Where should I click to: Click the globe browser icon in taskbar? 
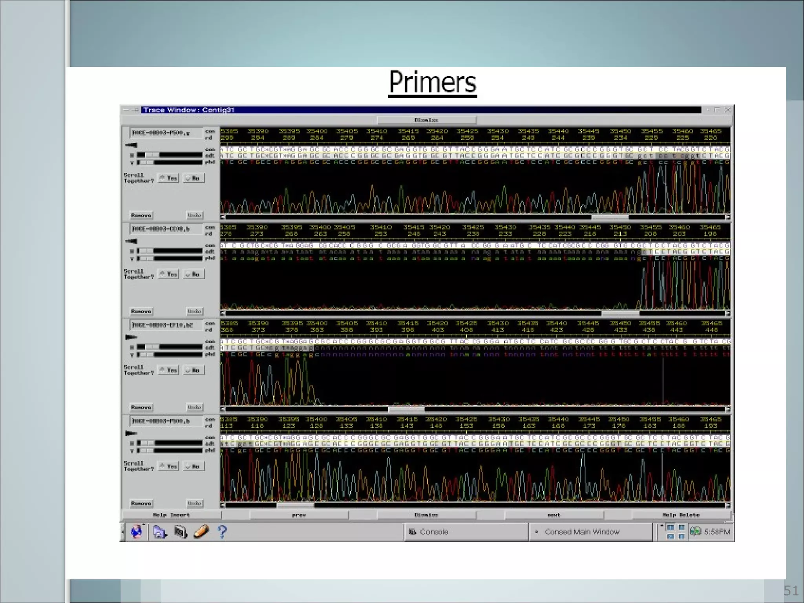tap(136, 532)
